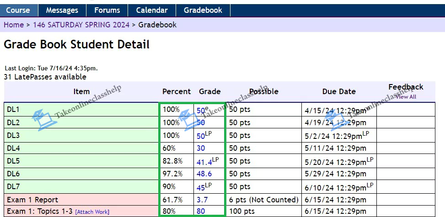
Task: Click the 6 pts (Not Counted) cell
Action: 263,200
